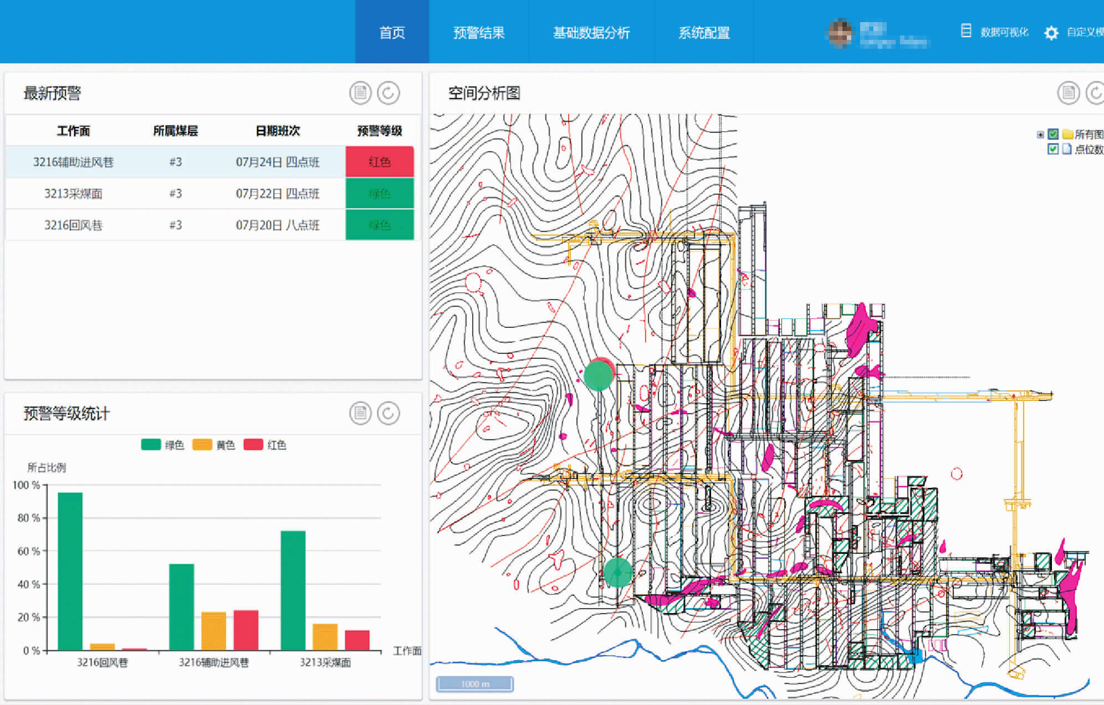This screenshot has height=705, width=1104.
Task: Go to the 首页 tab
Action: pos(392,33)
